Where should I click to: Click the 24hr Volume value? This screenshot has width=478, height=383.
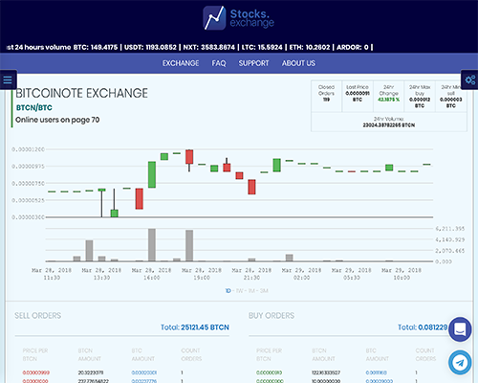click(x=389, y=125)
